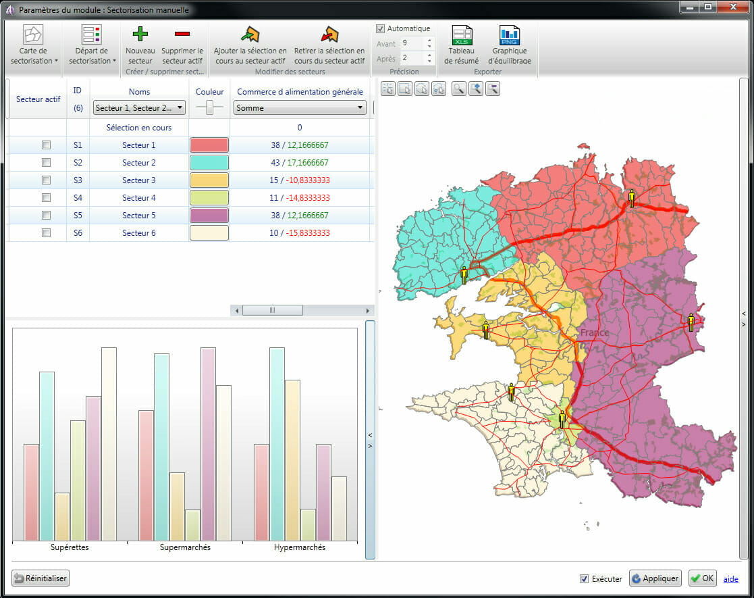Click the Sélection en cours row label
This screenshot has width=754, height=598.
point(139,128)
